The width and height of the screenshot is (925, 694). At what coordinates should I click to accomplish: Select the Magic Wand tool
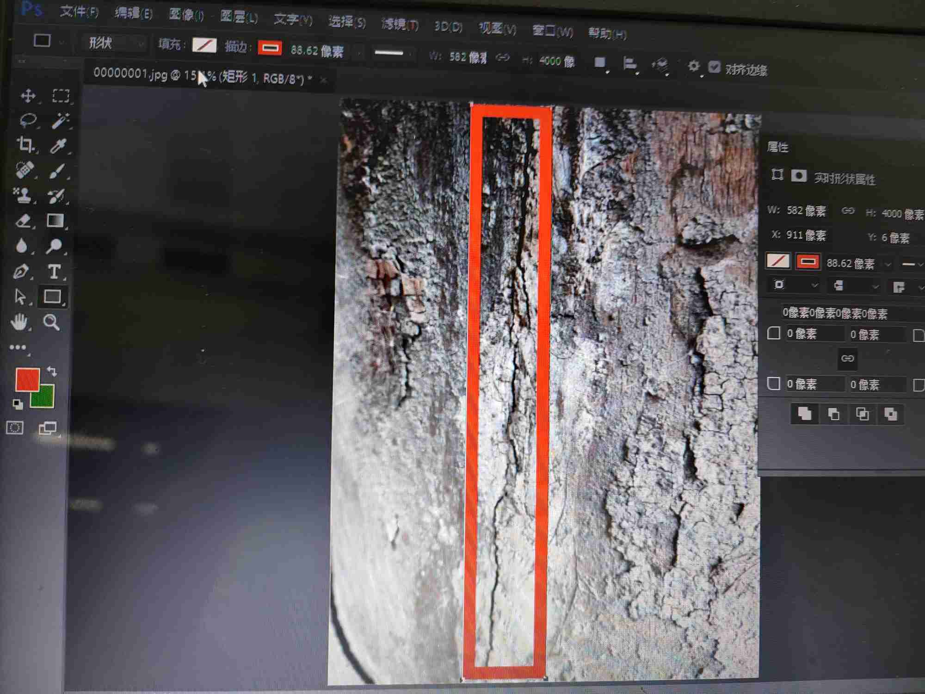pos(60,120)
